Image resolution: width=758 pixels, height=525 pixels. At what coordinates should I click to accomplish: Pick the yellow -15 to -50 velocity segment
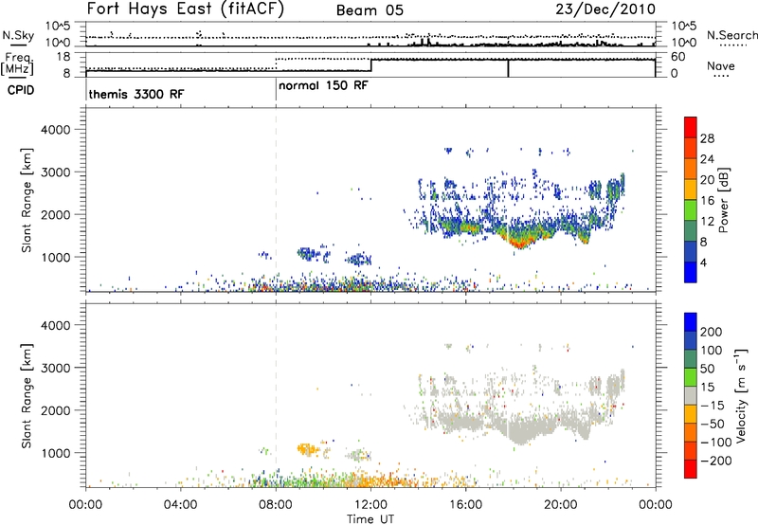[691, 414]
